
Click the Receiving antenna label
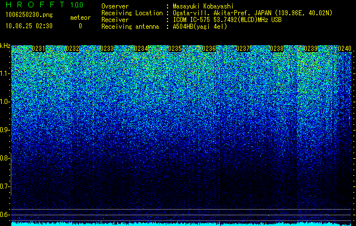(x=130, y=27)
